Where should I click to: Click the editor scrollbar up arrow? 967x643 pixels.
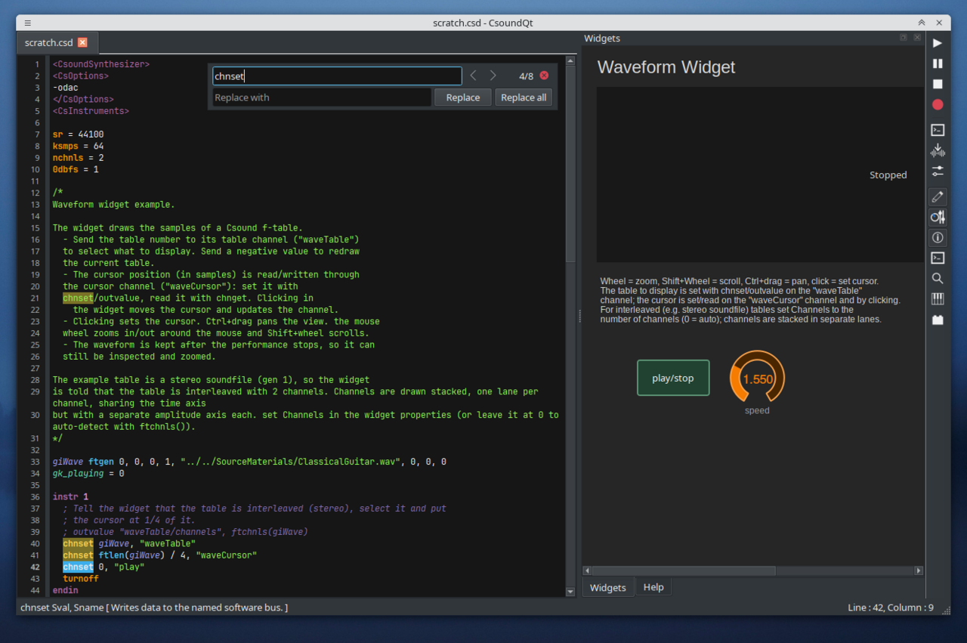571,60
